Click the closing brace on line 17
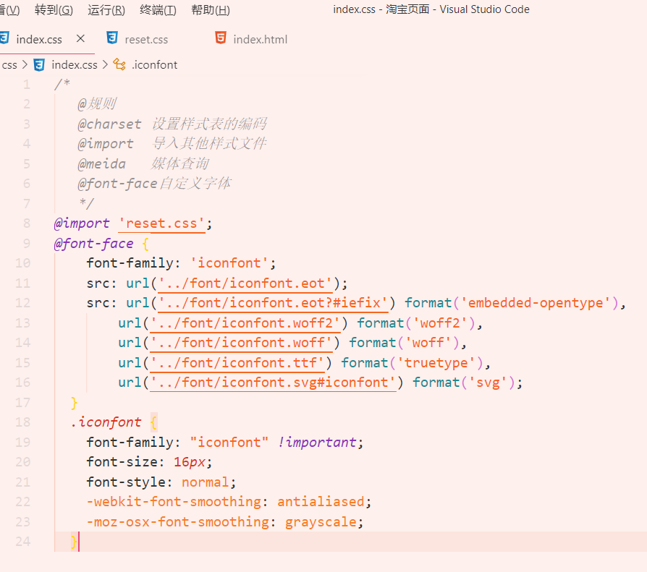This screenshot has width=647, height=572. [74, 403]
